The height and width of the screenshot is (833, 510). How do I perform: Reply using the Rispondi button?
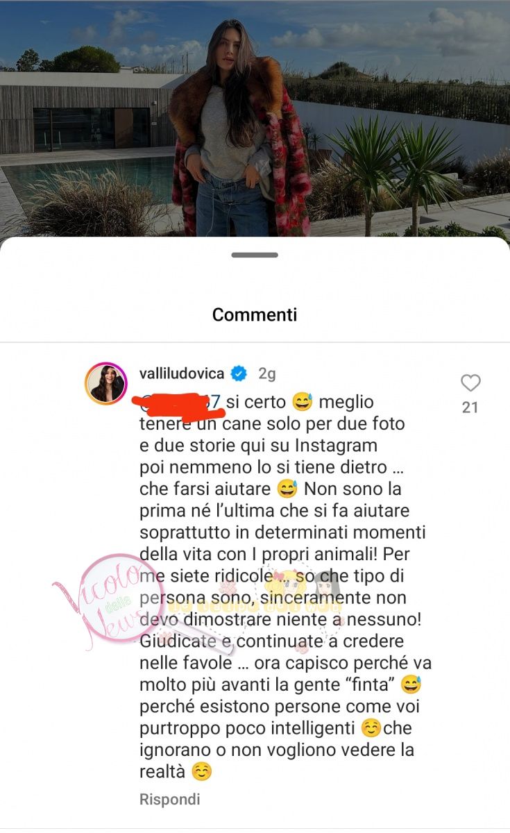[x=170, y=799]
